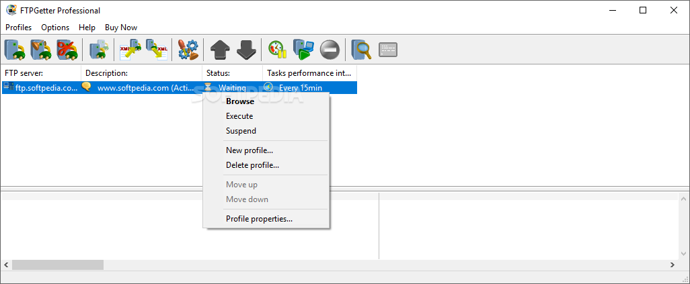Viewport: 690px width, 284px height.
Task: Click the Tasks performance int... column header
Action: click(x=310, y=73)
